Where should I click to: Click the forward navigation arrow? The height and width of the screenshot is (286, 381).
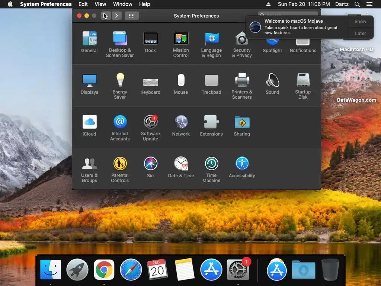click(x=116, y=16)
